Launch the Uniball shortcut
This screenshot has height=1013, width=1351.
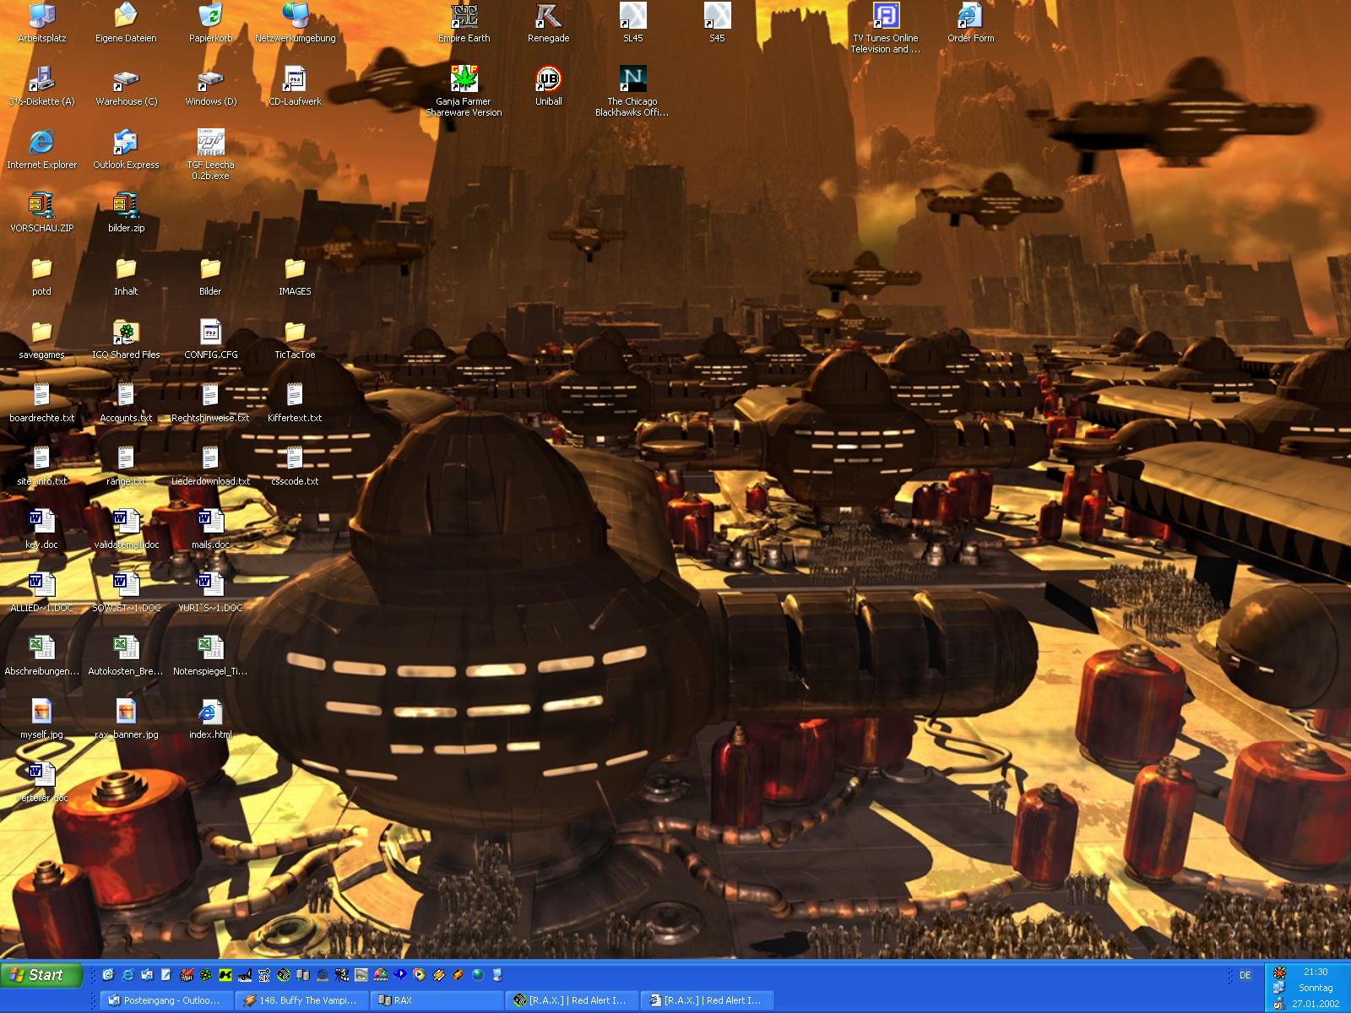[x=548, y=87]
